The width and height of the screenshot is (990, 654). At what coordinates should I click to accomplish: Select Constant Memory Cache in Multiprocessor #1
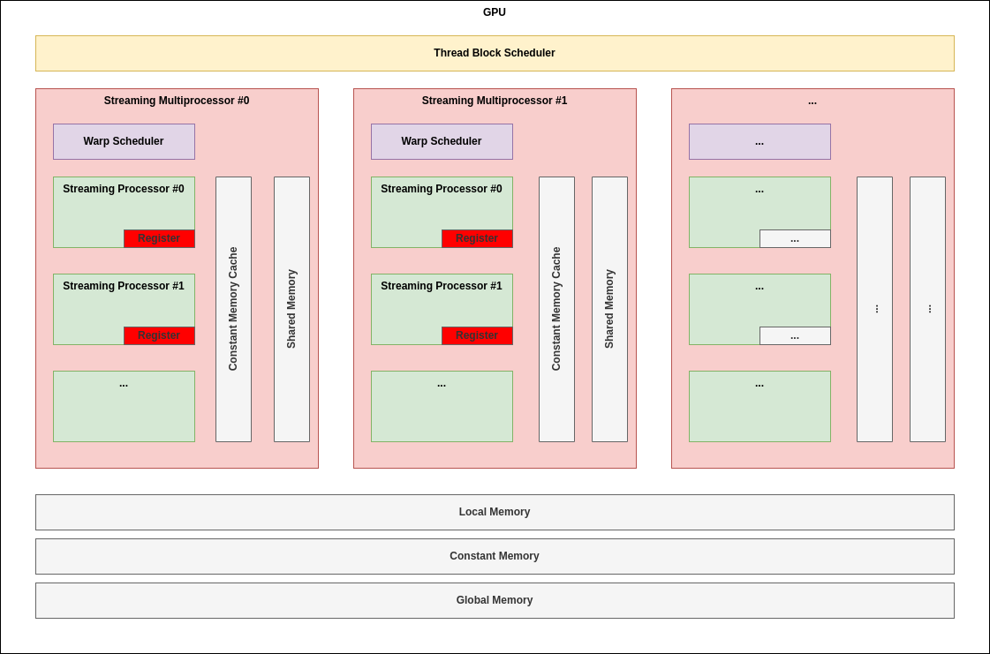pyautogui.click(x=556, y=309)
